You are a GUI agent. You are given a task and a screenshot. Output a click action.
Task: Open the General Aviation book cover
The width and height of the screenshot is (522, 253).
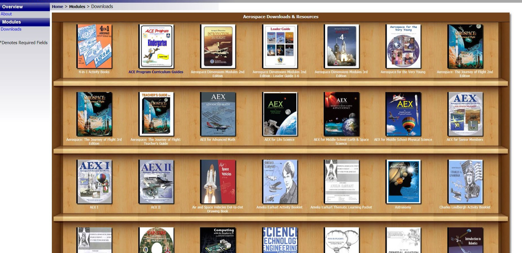click(x=403, y=240)
